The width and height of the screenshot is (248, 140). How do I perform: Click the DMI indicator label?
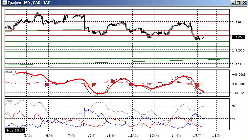[9, 101]
